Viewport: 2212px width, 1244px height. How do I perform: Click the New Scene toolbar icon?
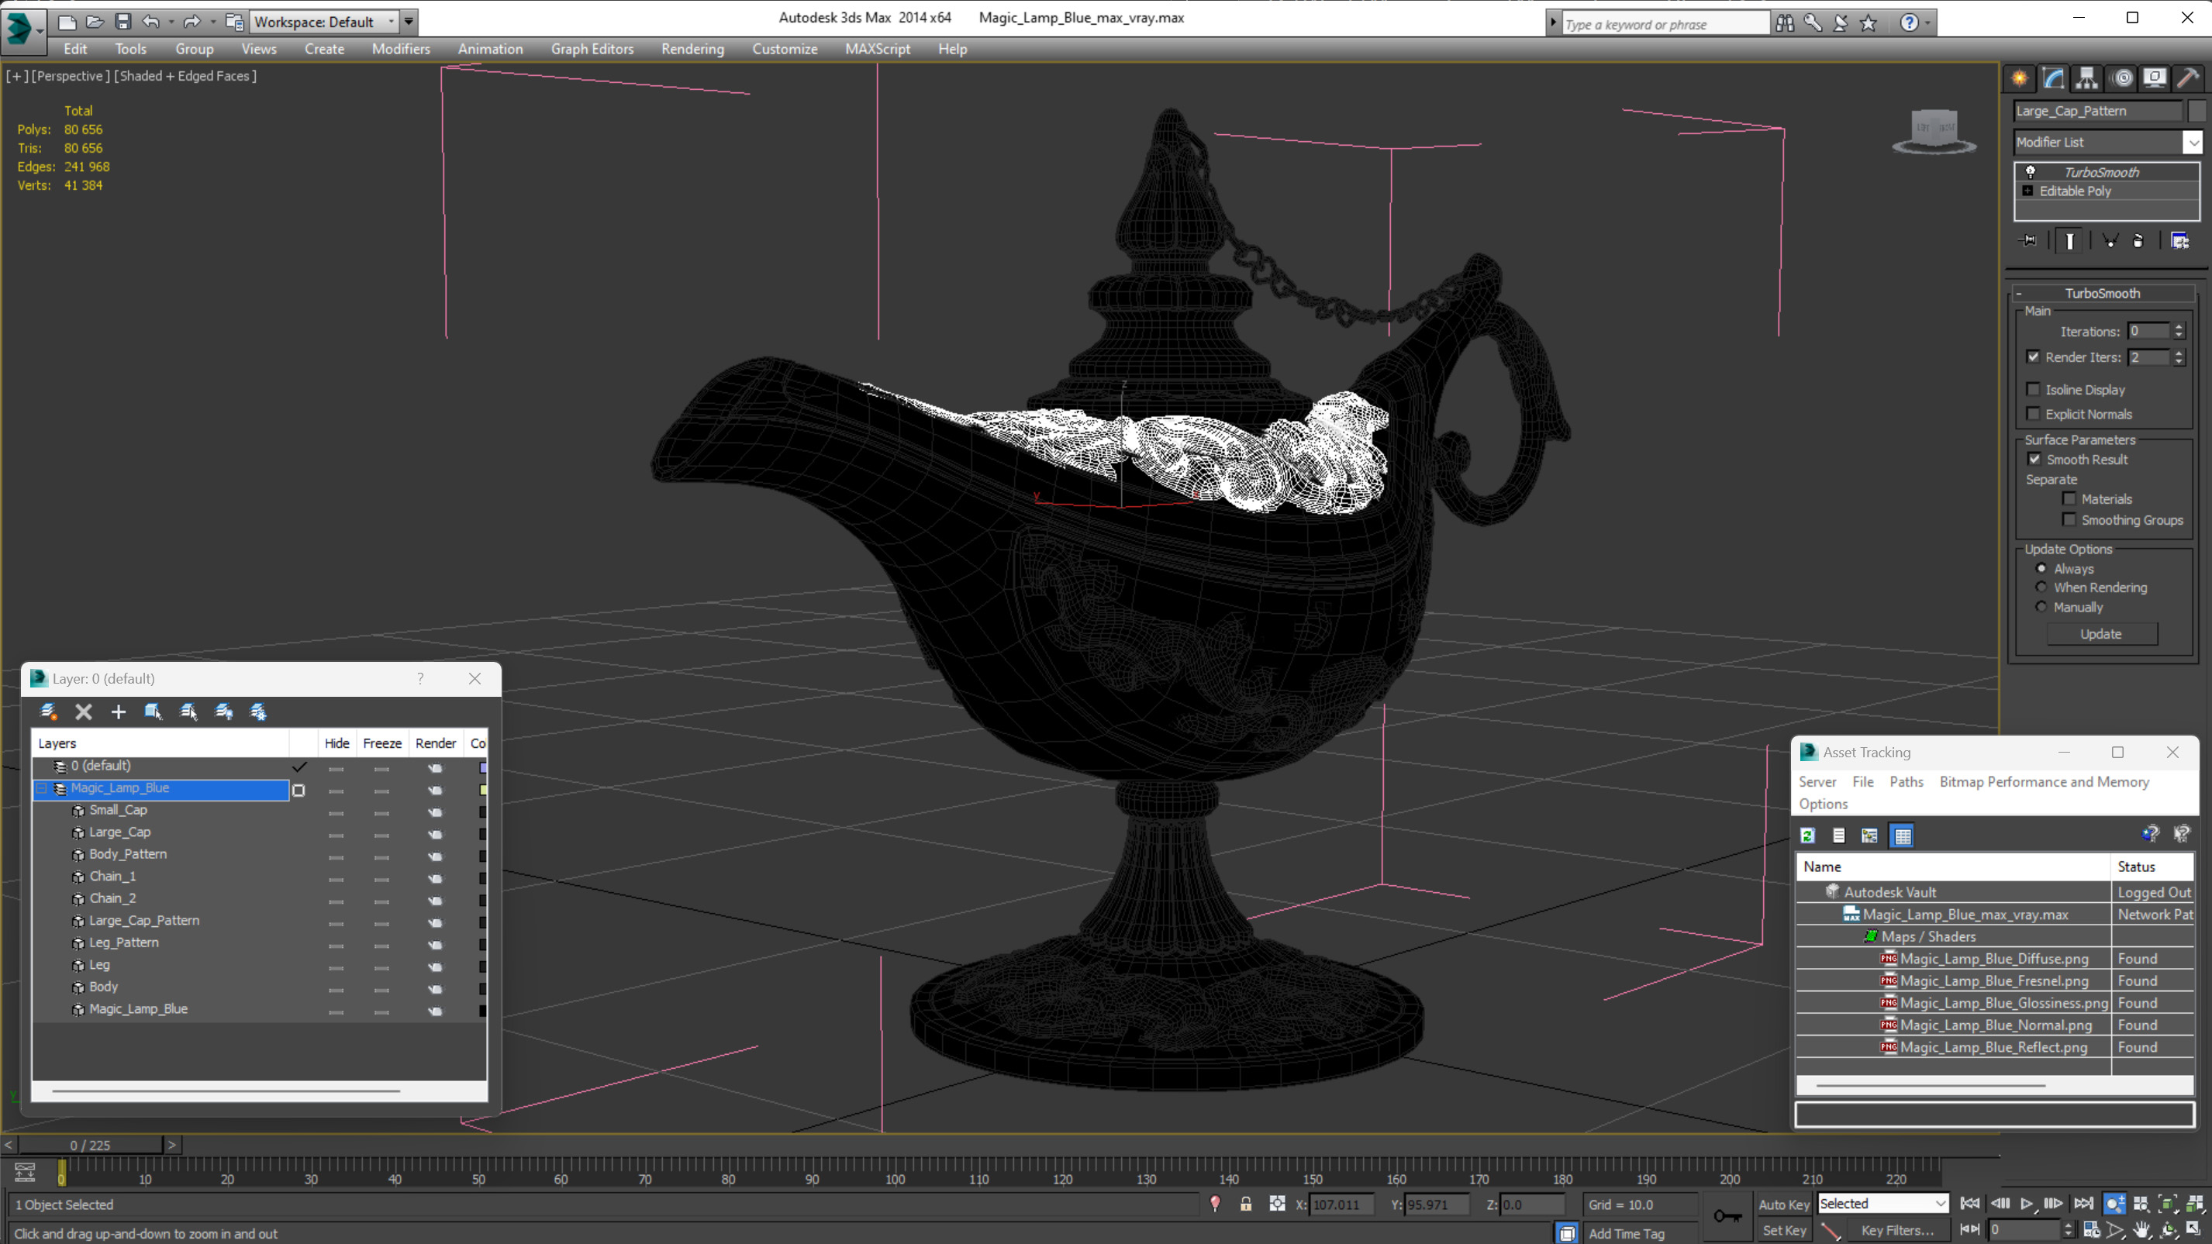tap(67, 22)
